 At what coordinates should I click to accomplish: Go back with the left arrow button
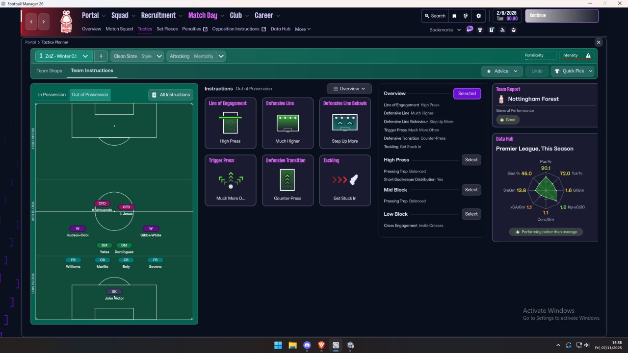(x=32, y=22)
